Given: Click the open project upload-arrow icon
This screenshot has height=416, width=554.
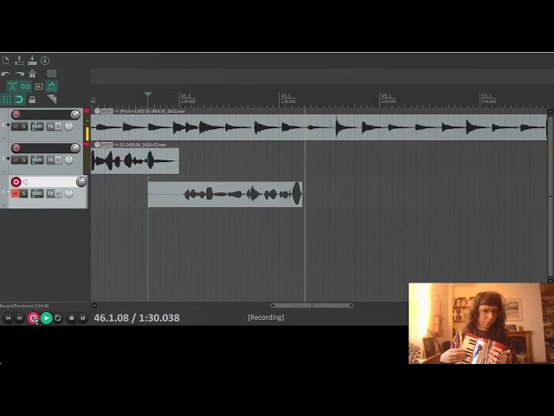Looking at the screenshot, I should pos(19,61).
